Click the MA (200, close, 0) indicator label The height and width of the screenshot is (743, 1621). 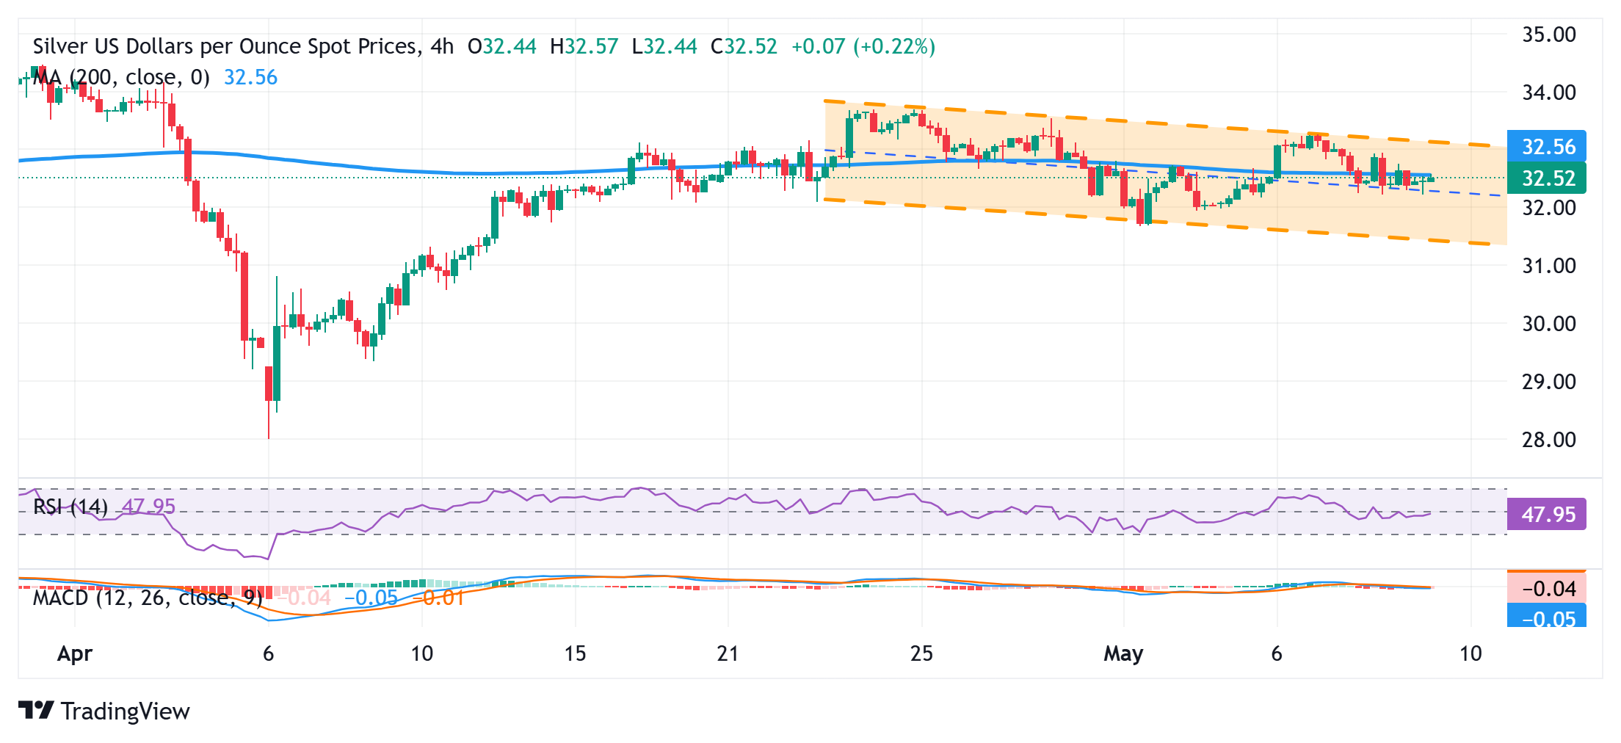pyautogui.click(x=121, y=77)
